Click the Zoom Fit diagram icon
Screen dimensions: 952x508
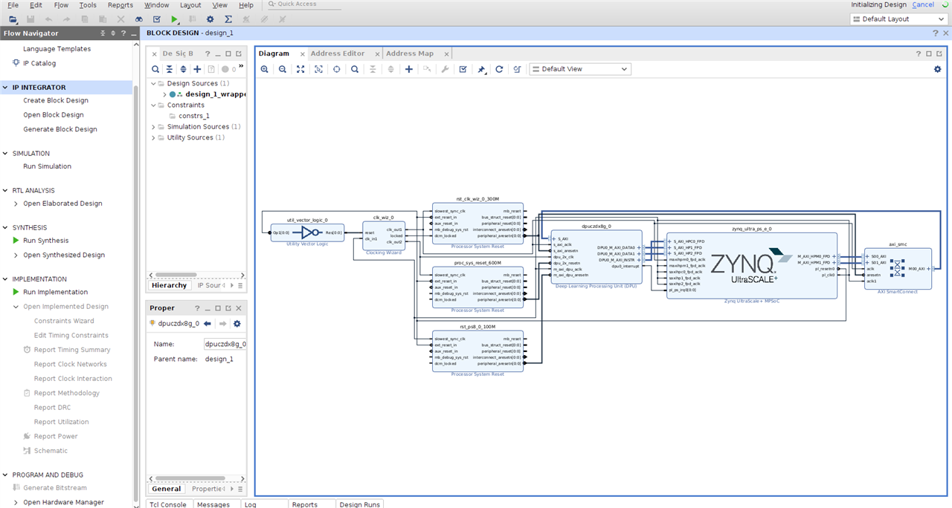click(x=300, y=69)
